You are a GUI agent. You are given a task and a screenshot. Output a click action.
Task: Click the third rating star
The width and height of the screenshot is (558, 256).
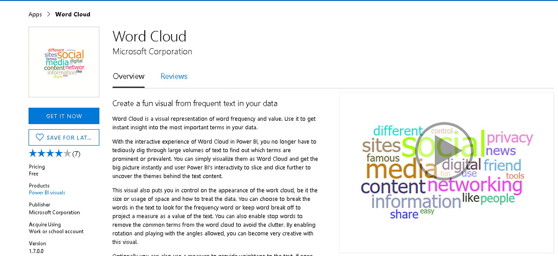click(50, 154)
